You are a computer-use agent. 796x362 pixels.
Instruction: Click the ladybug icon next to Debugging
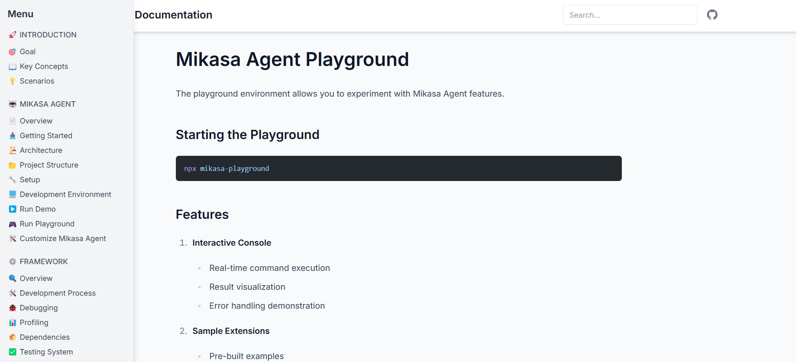13,308
